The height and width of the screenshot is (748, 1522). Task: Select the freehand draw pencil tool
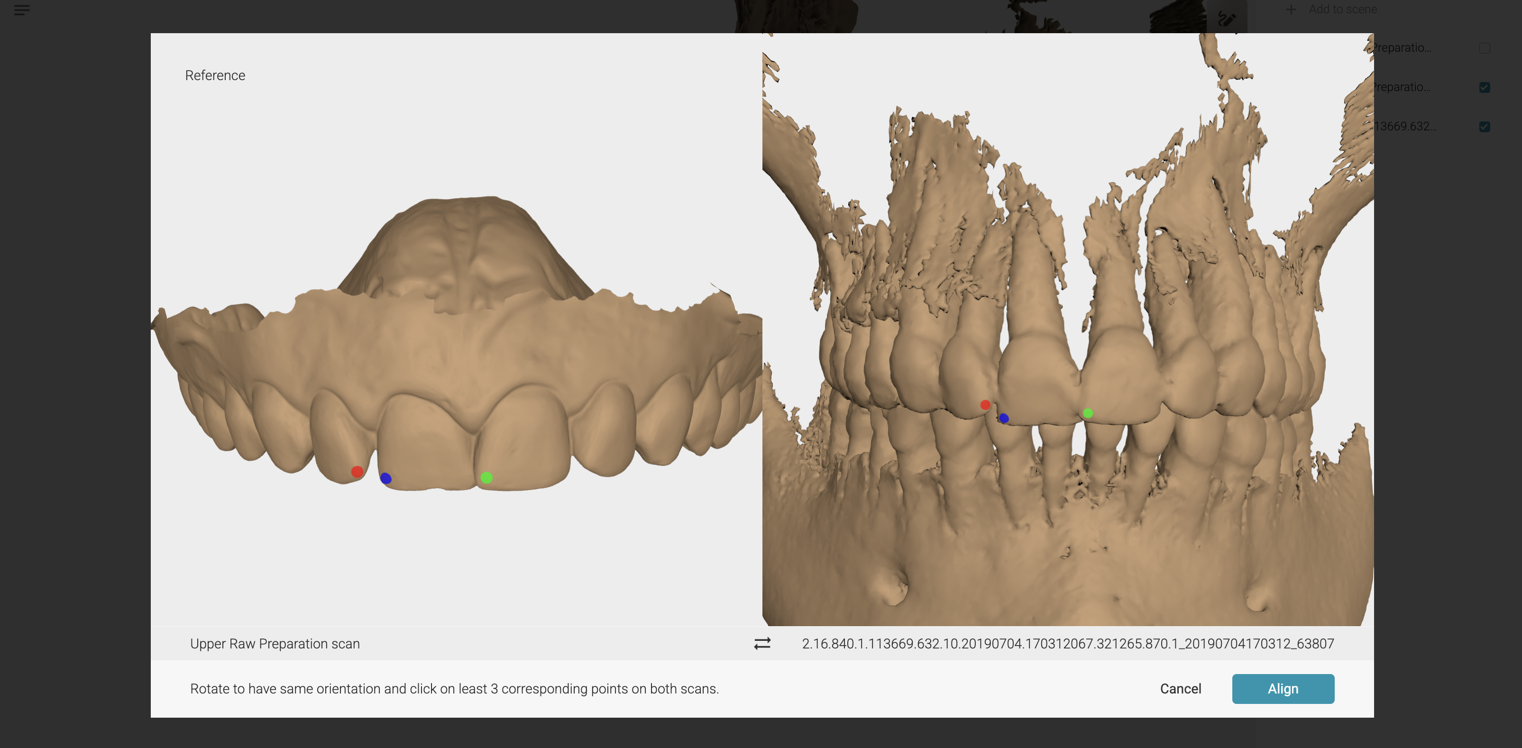[1227, 19]
